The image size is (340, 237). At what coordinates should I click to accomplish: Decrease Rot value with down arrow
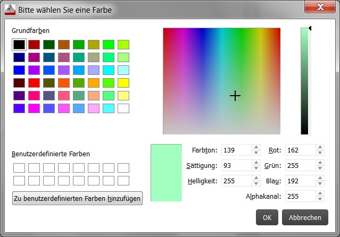[x=319, y=153]
